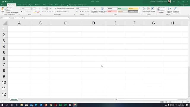190x107 pixels.
Task: Click Mesclar e Centralizar
Action: pos(61,12)
